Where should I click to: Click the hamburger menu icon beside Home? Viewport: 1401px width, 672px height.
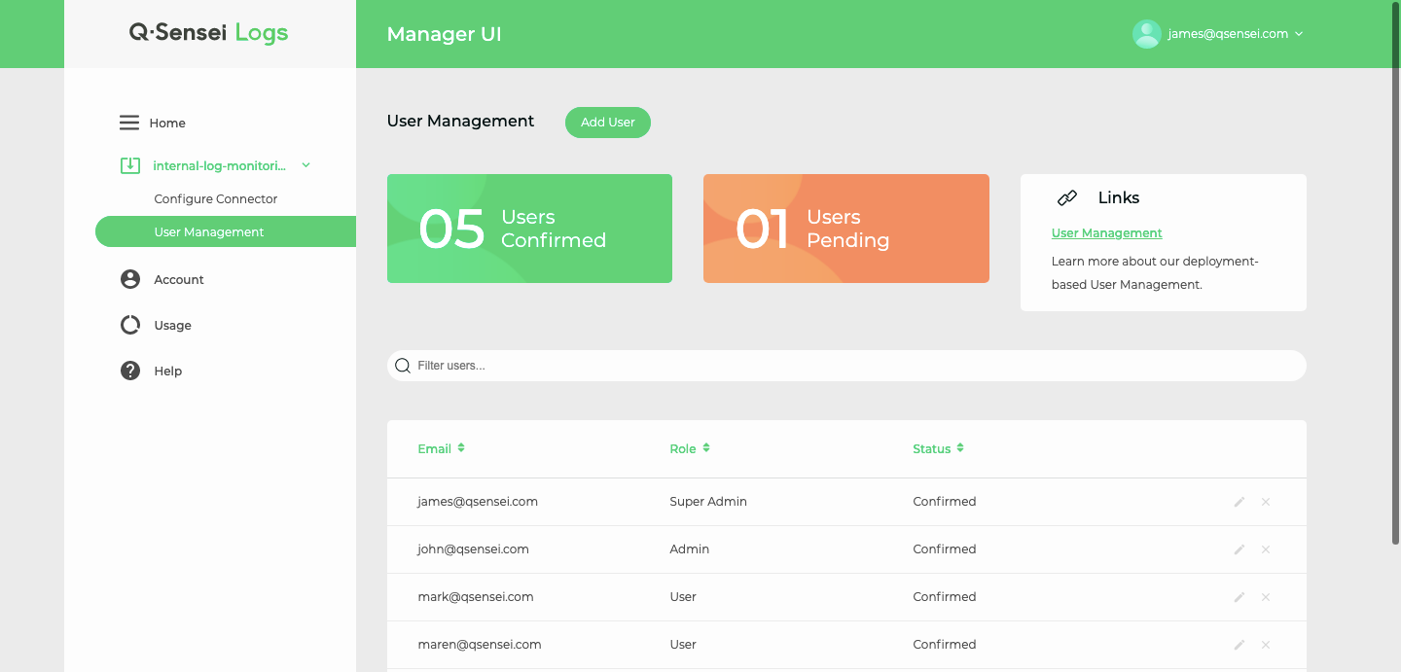tap(129, 123)
